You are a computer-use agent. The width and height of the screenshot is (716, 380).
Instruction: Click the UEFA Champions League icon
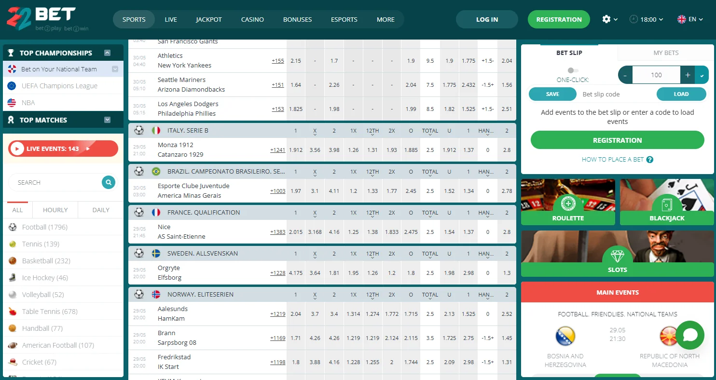(12, 86)
